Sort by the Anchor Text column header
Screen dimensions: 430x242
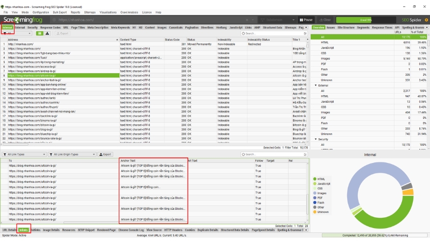click(153, 160)
